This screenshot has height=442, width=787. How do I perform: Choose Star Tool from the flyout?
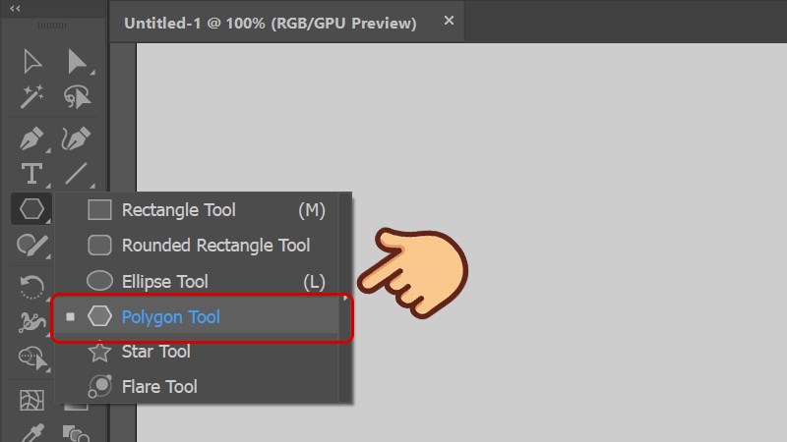(x=155, y=352)
